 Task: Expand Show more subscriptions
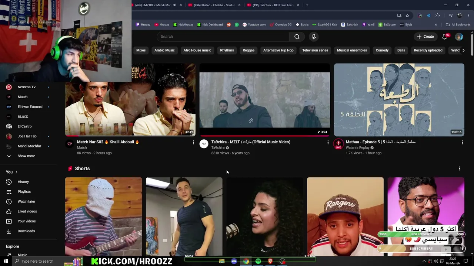(x=26, y=156)
